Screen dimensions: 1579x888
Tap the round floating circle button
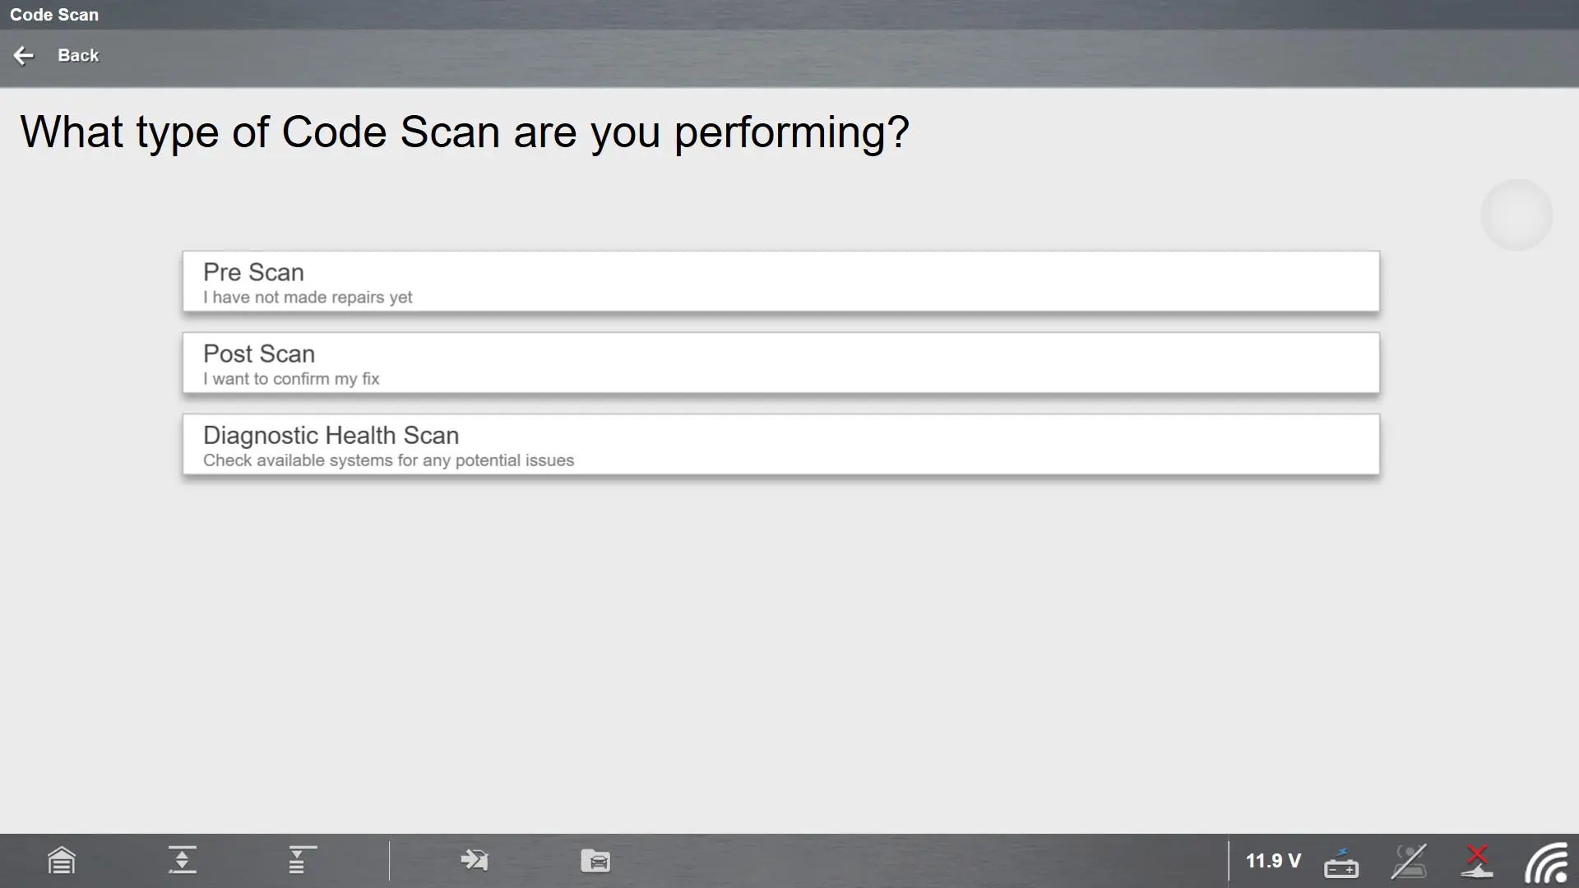click(x=1516, y=215)
